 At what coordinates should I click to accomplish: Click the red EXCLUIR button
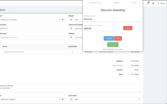pos(128,28)
